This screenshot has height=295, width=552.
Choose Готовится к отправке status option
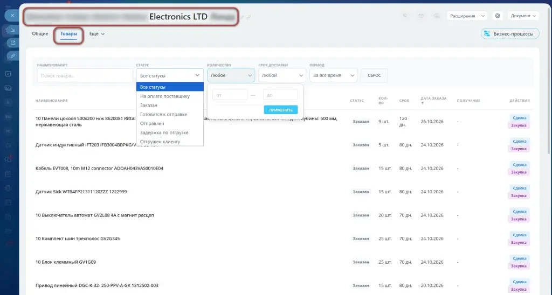pyautogui.click(x=170, y=114)
